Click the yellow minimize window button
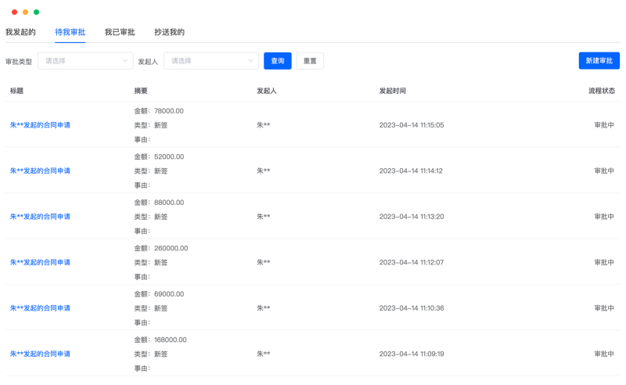The width and height of the screenshot is (626, 385). (x=25, y=12)
